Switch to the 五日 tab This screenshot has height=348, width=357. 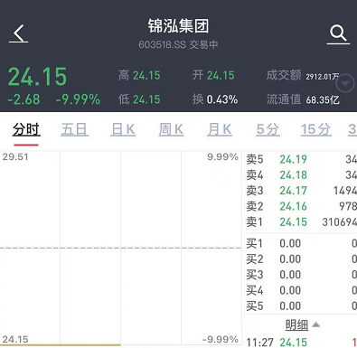[74, 130]
